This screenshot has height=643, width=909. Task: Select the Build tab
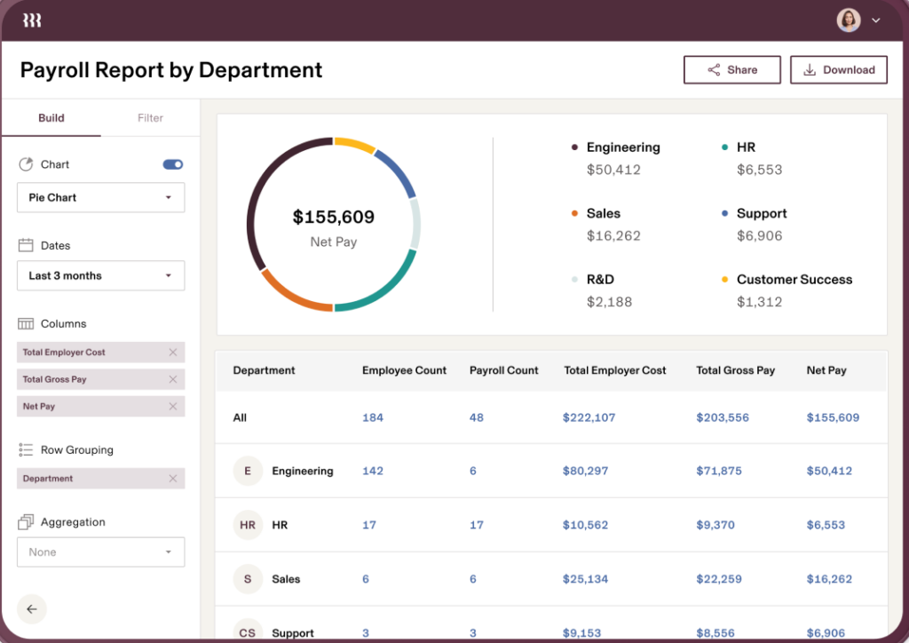(x=51, y=117)
